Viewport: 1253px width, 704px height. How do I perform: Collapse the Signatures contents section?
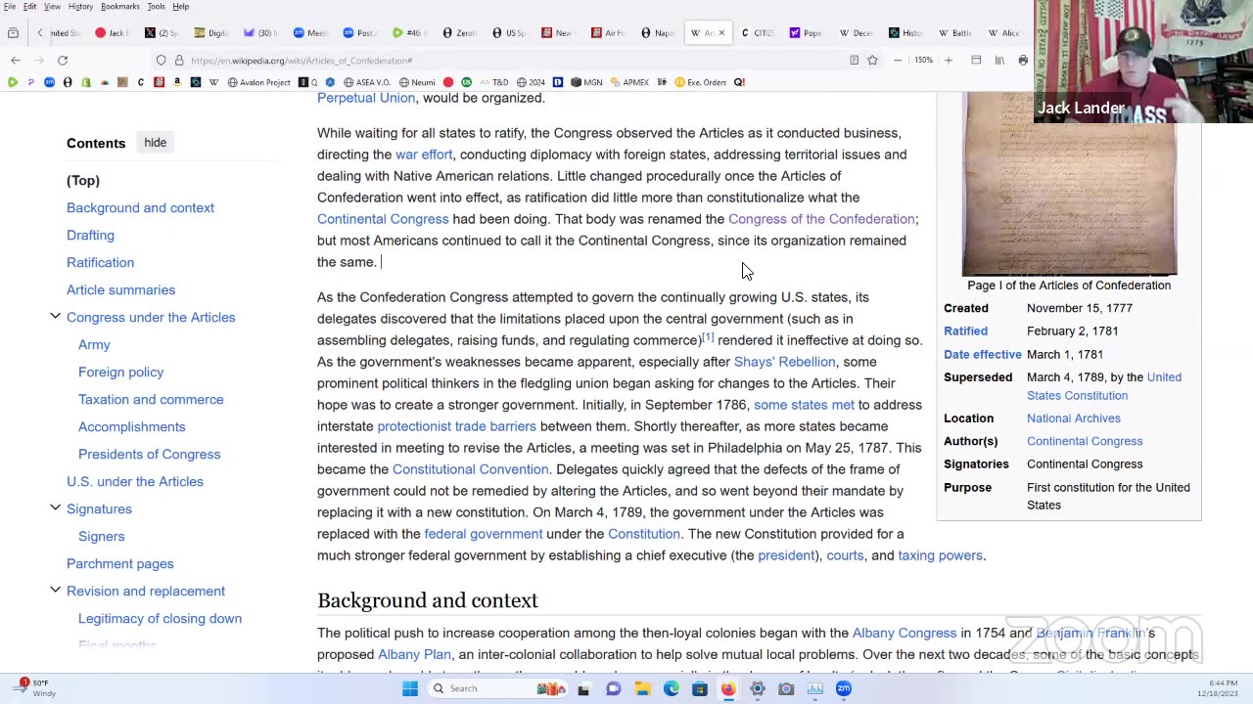point(56,508)
